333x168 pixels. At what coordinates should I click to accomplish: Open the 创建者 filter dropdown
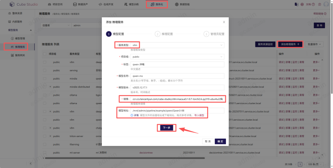[x=55, y=25]
